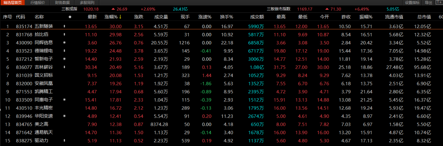The image size is (443, 146).
Task: Click the red up triangle beside 26.69
Action: (x=113, y=9)
